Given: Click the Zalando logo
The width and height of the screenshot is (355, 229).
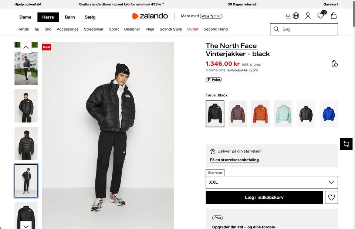Looking at the screenshot, I should pos(150,16).
